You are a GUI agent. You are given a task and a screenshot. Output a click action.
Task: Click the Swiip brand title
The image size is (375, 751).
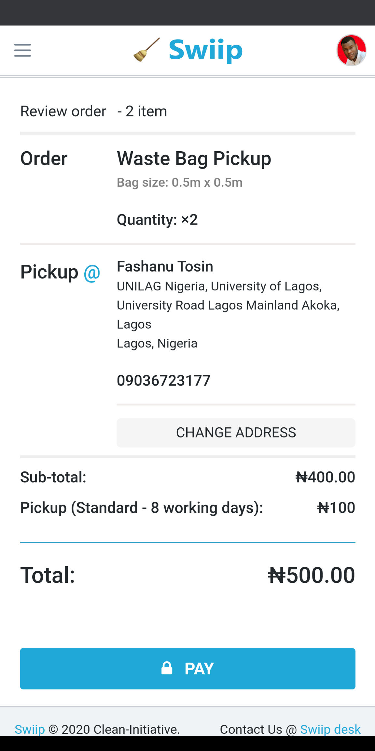[206, 50]
